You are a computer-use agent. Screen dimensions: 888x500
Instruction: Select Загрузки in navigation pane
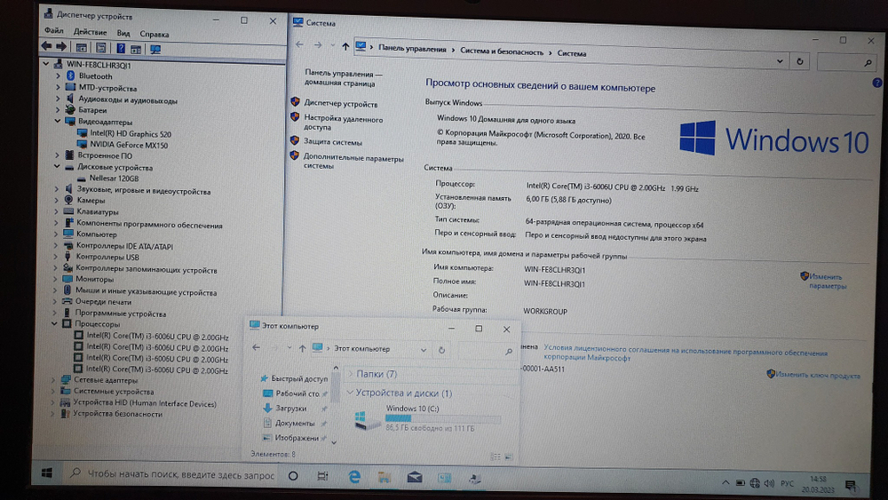(x=290, y=408)
